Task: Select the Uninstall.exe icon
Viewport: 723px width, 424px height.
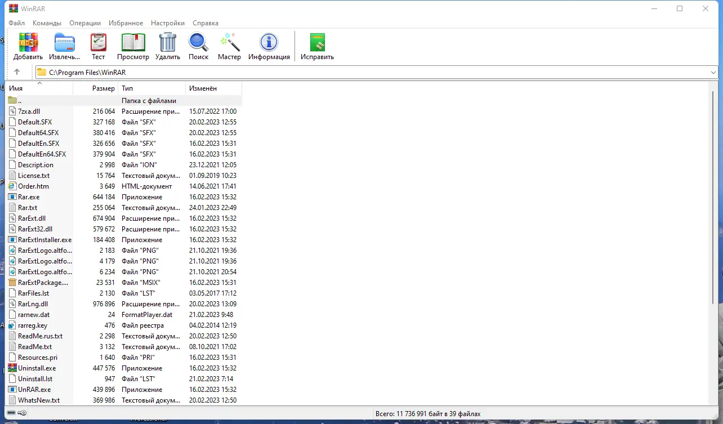Action: click(x=12, y=368)
